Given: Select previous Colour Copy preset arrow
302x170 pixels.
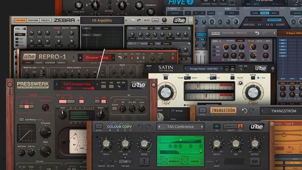Looking at the screenshot, I should [x=159, y=127].
